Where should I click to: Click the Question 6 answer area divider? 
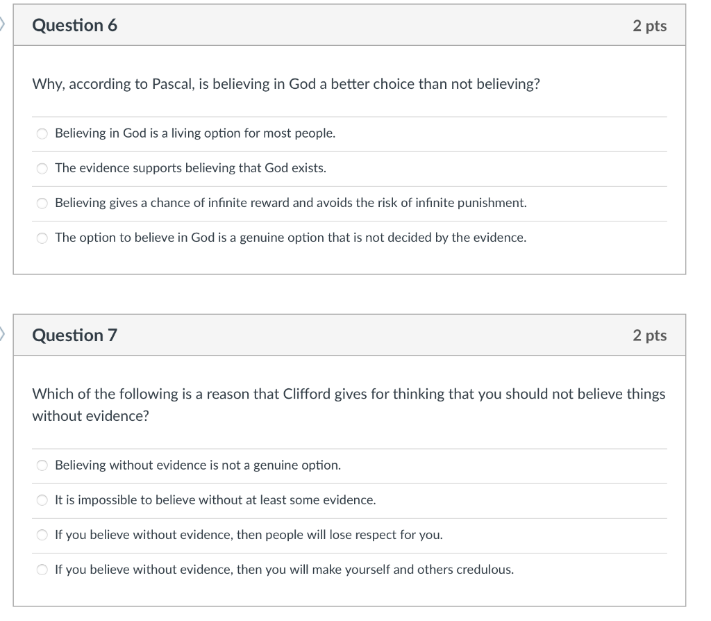tap(347, 116)
